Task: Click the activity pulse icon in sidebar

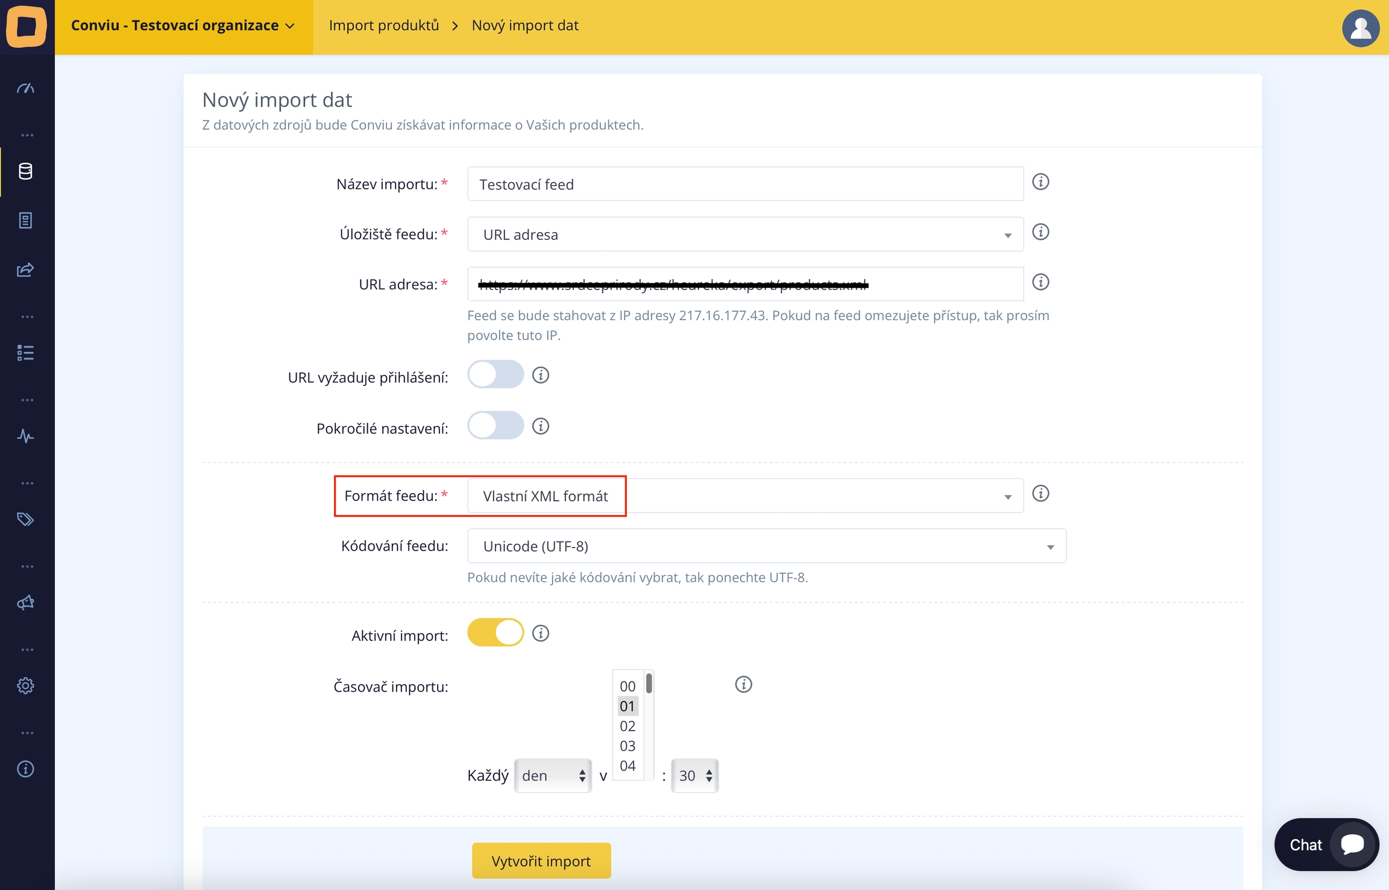Action: coord(25,436)
